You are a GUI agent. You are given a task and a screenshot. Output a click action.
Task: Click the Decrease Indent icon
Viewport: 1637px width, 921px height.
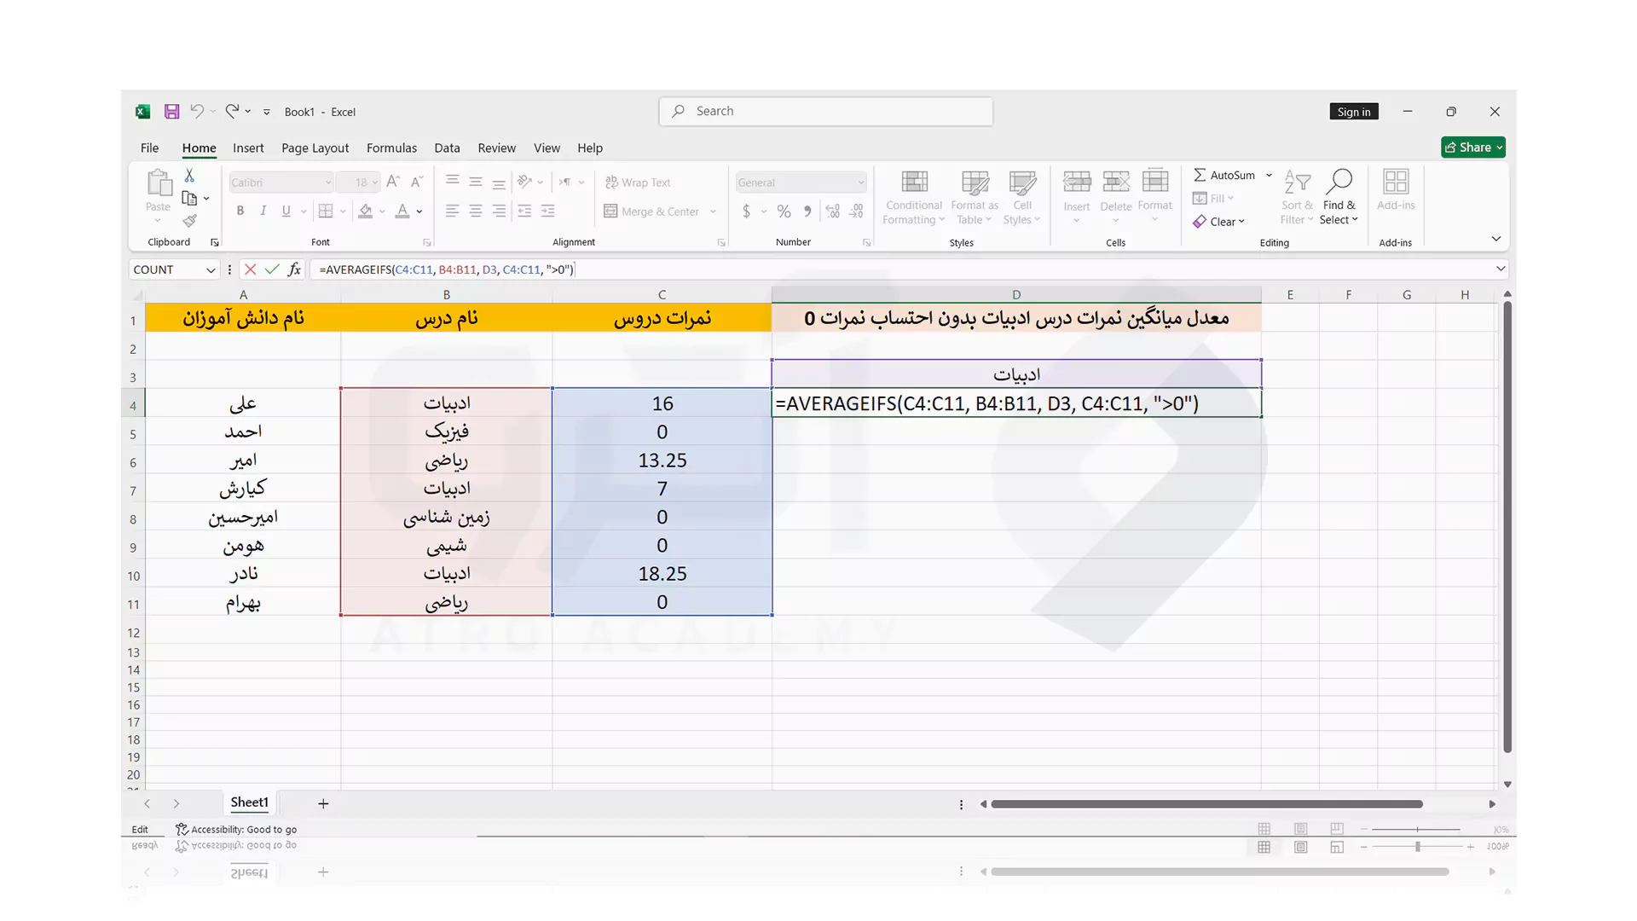coord(524,211)
